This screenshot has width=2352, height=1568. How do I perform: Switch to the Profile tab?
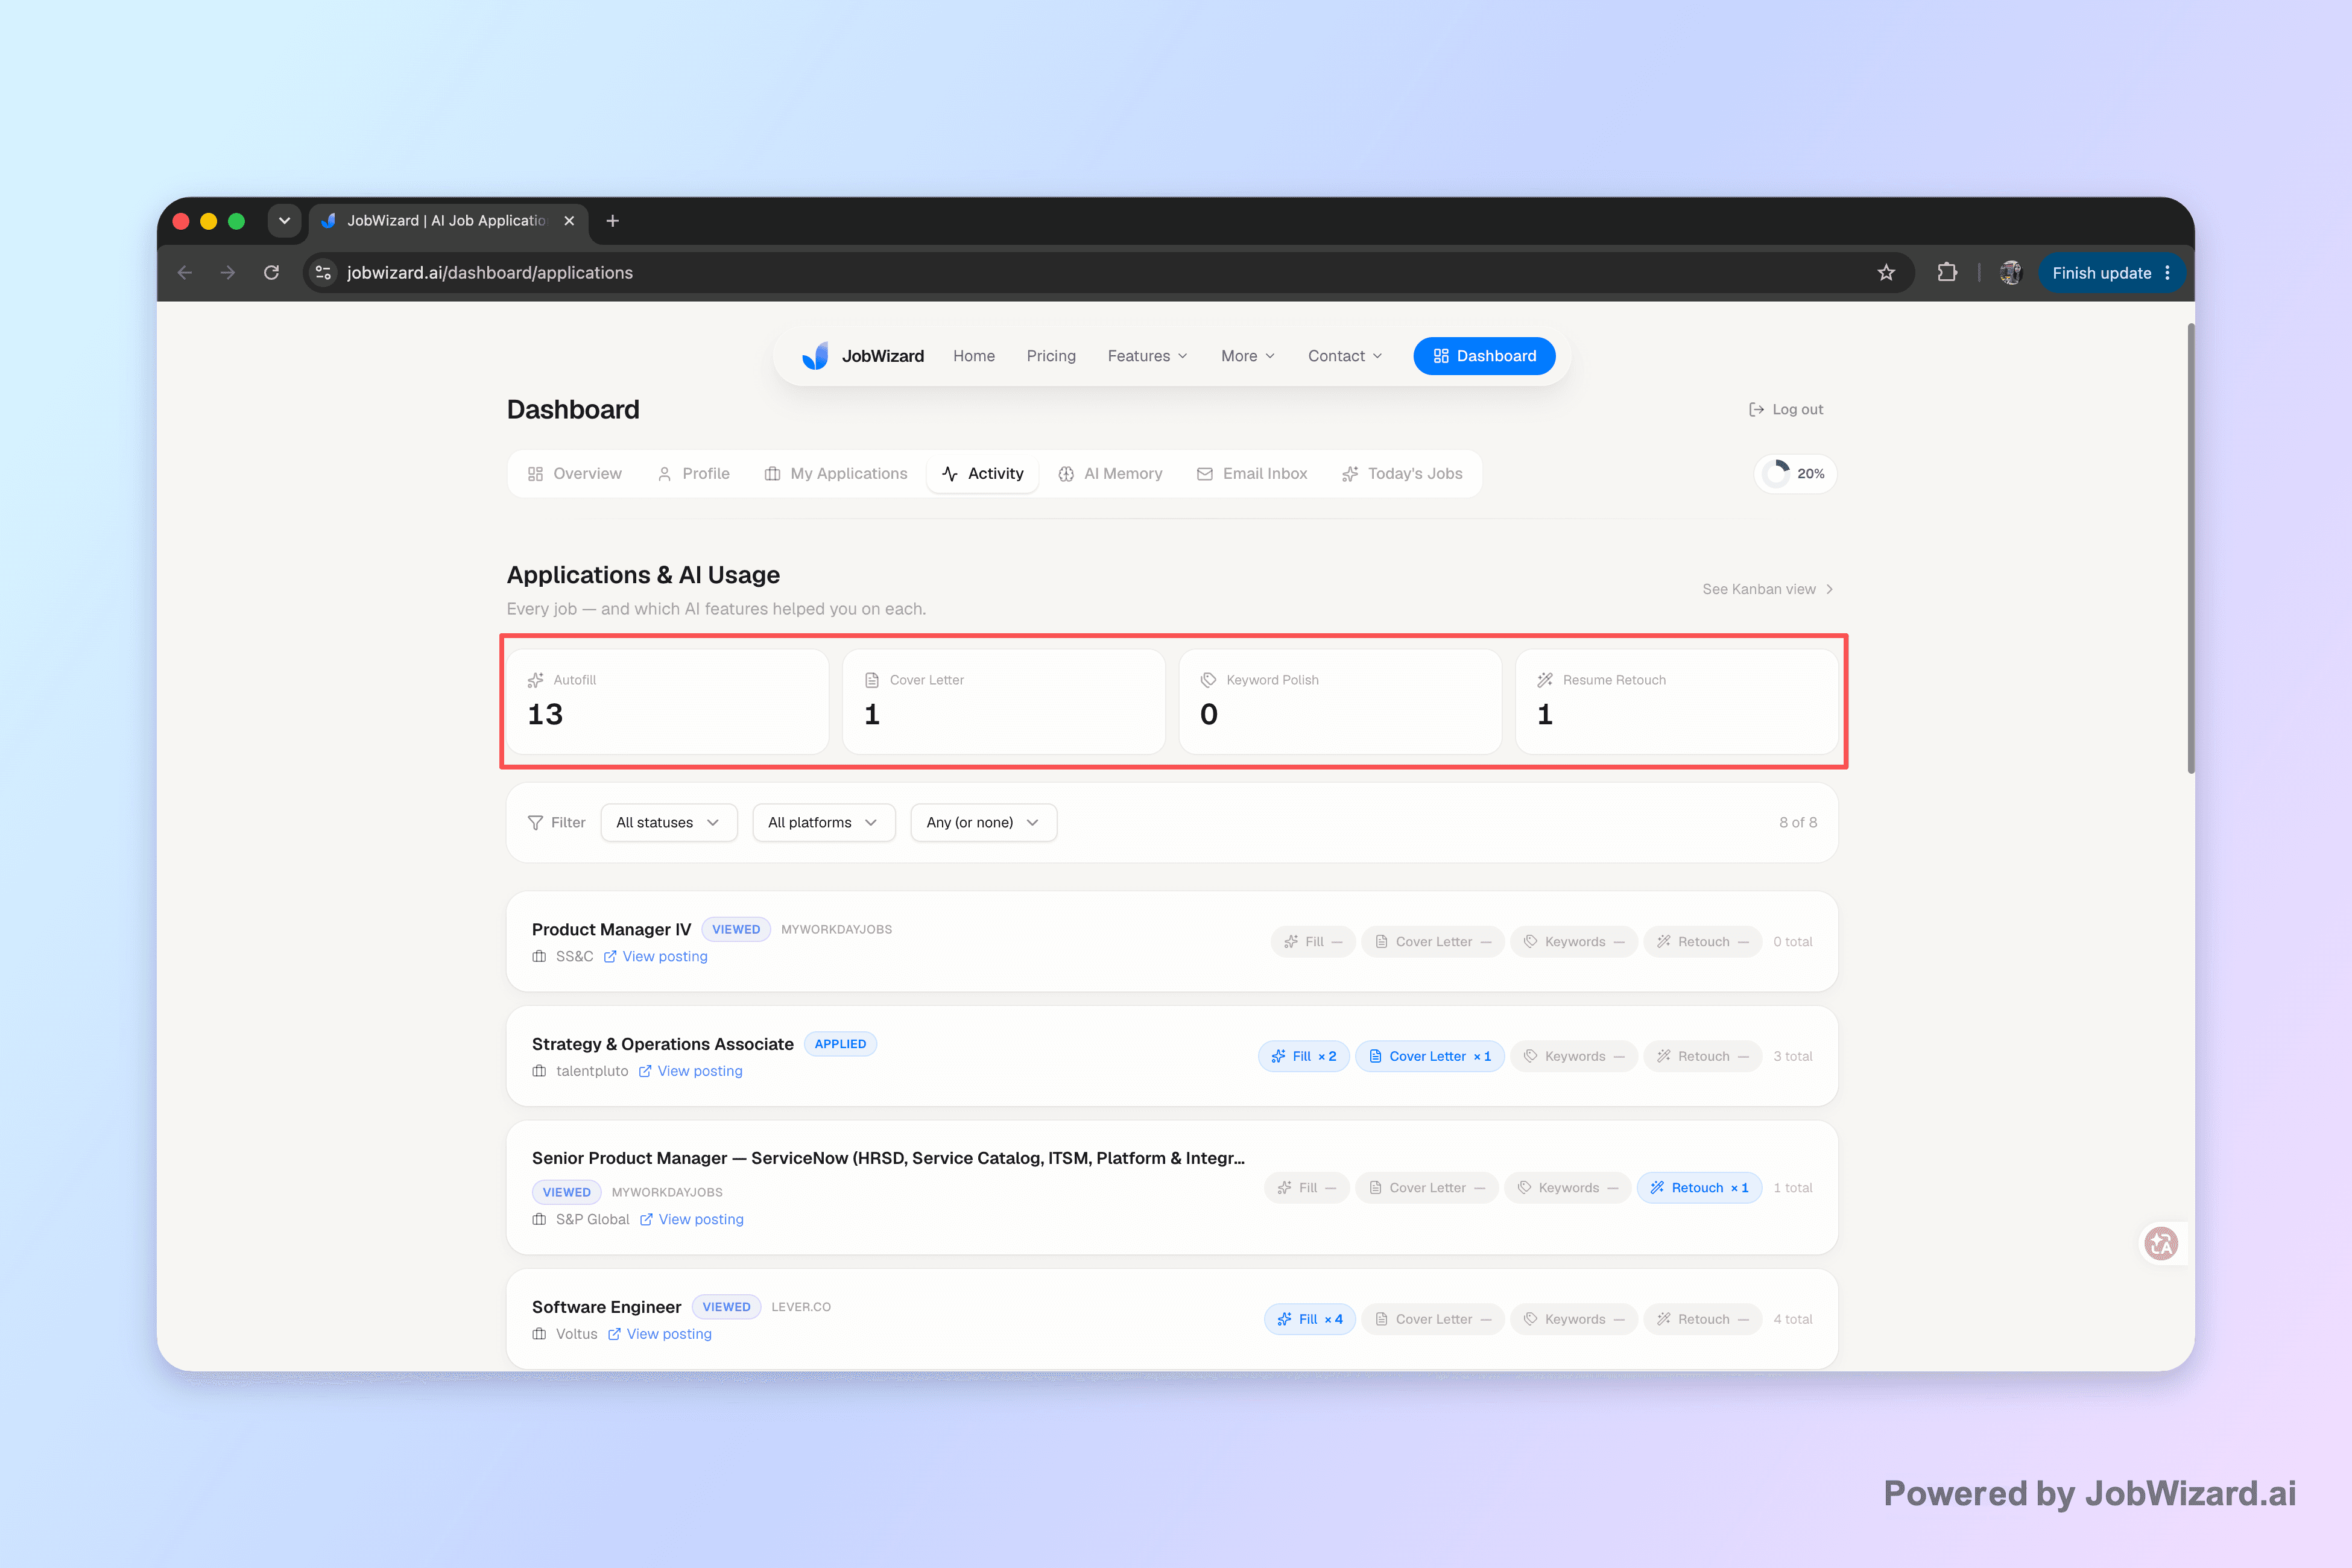[694, 474]
